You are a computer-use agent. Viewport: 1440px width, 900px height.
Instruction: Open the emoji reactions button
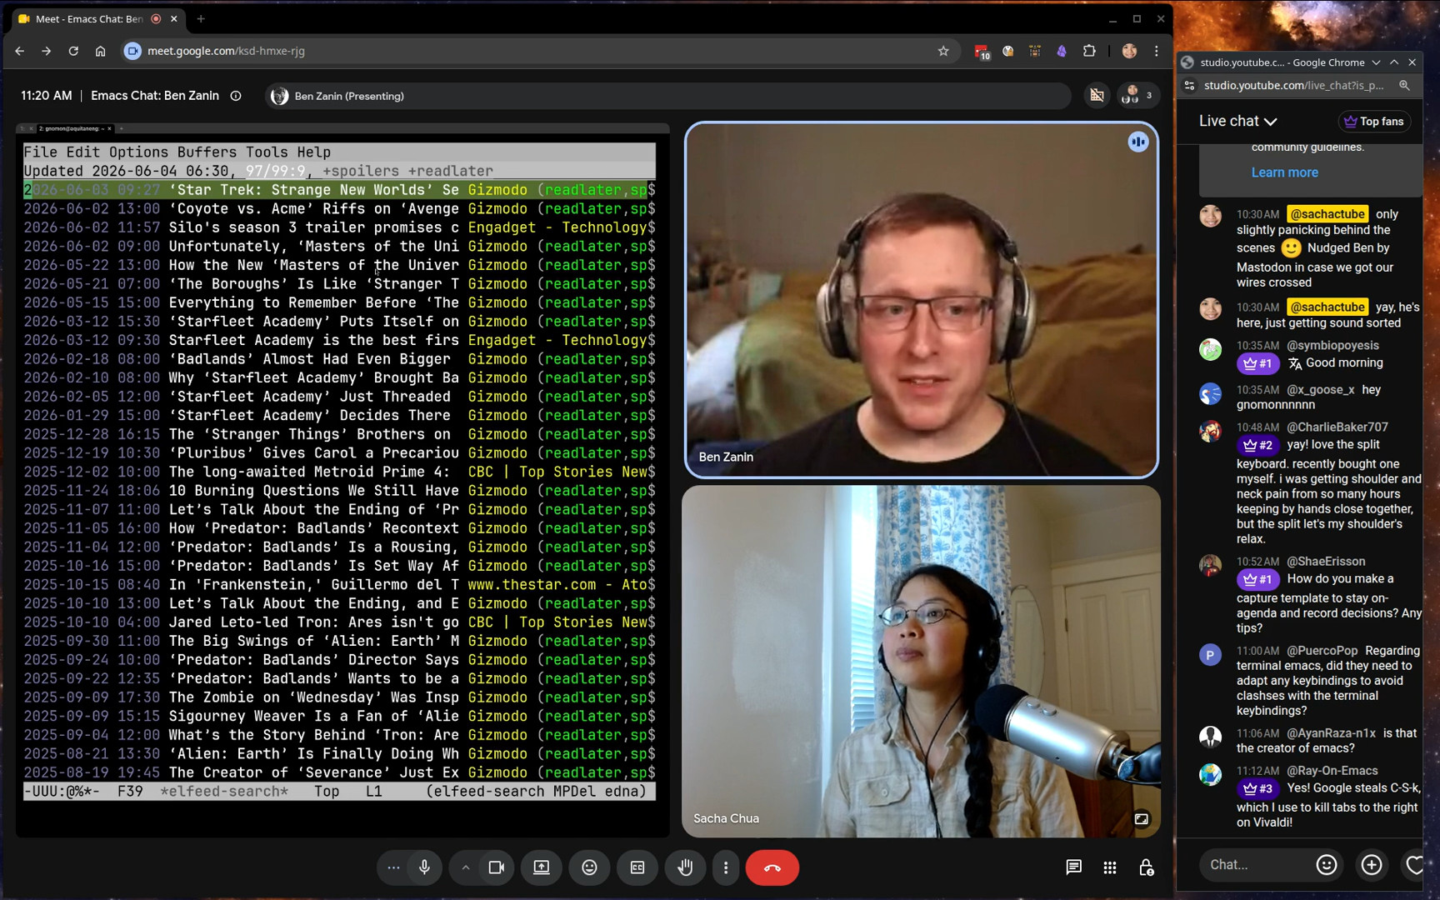pyautogui.click(x=589, y=867)
